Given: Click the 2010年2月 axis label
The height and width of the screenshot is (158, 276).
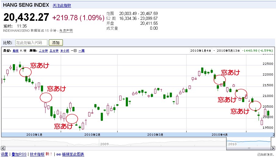Looking at the screenshot, I should click(x=92, y=134).
